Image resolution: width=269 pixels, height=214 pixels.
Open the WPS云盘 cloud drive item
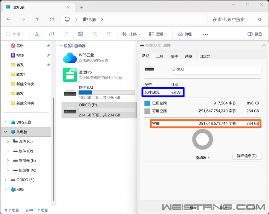(86, 58)
